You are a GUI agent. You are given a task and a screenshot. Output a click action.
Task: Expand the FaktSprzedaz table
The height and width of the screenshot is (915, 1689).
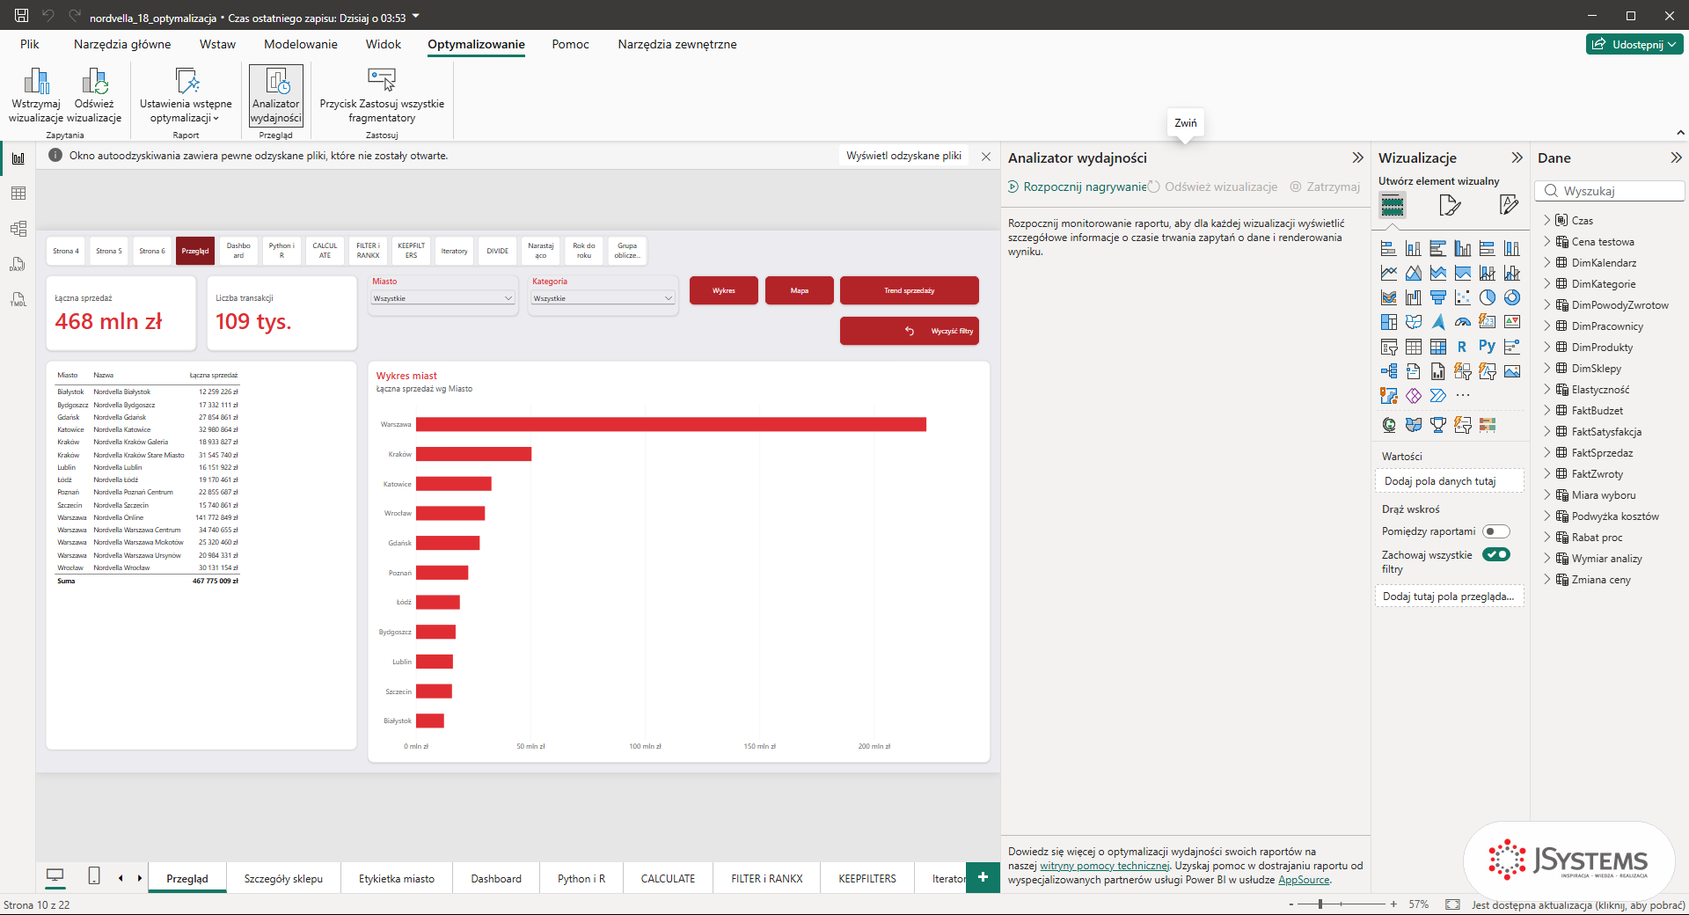tap(1547, 452)
